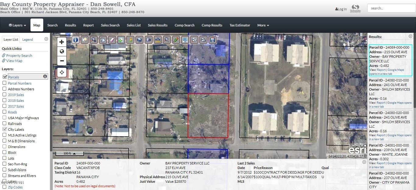Screen dimensions: 416x190
Task: Click the zoom to full extent tool
Action: 185,40
